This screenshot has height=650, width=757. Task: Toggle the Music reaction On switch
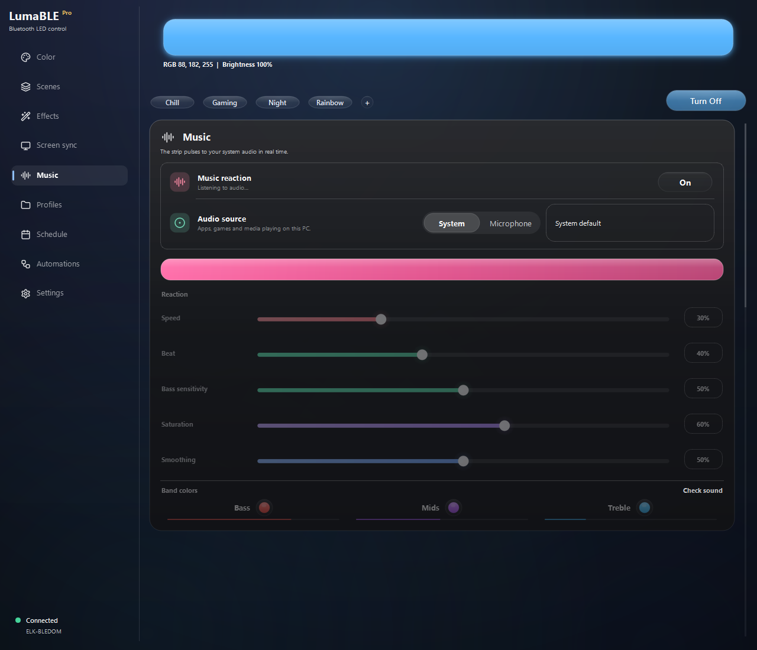click(685, 183)
